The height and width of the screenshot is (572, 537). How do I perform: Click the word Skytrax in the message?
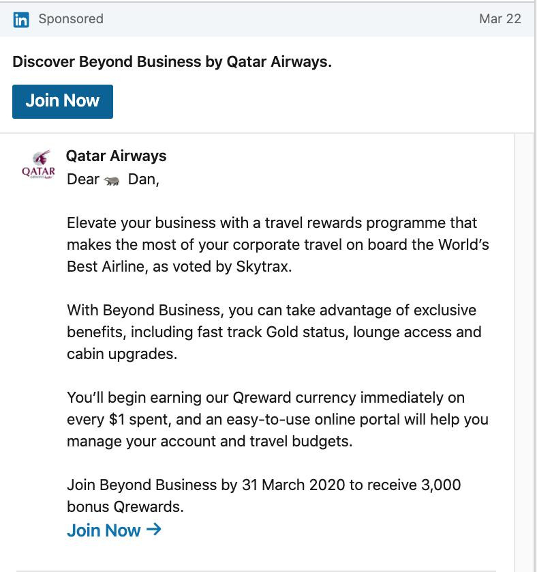point(264,267)
